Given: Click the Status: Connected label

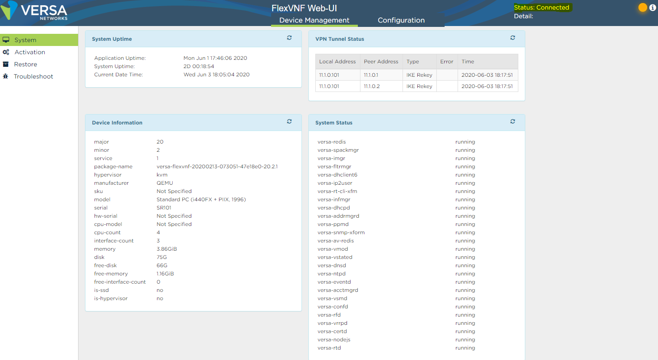Looking at the screenshot, I should point(541,7).
